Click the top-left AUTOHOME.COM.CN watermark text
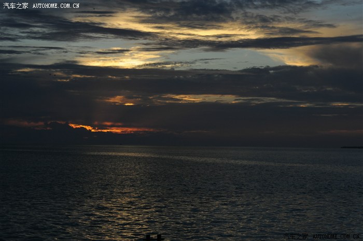 (56, 6)
